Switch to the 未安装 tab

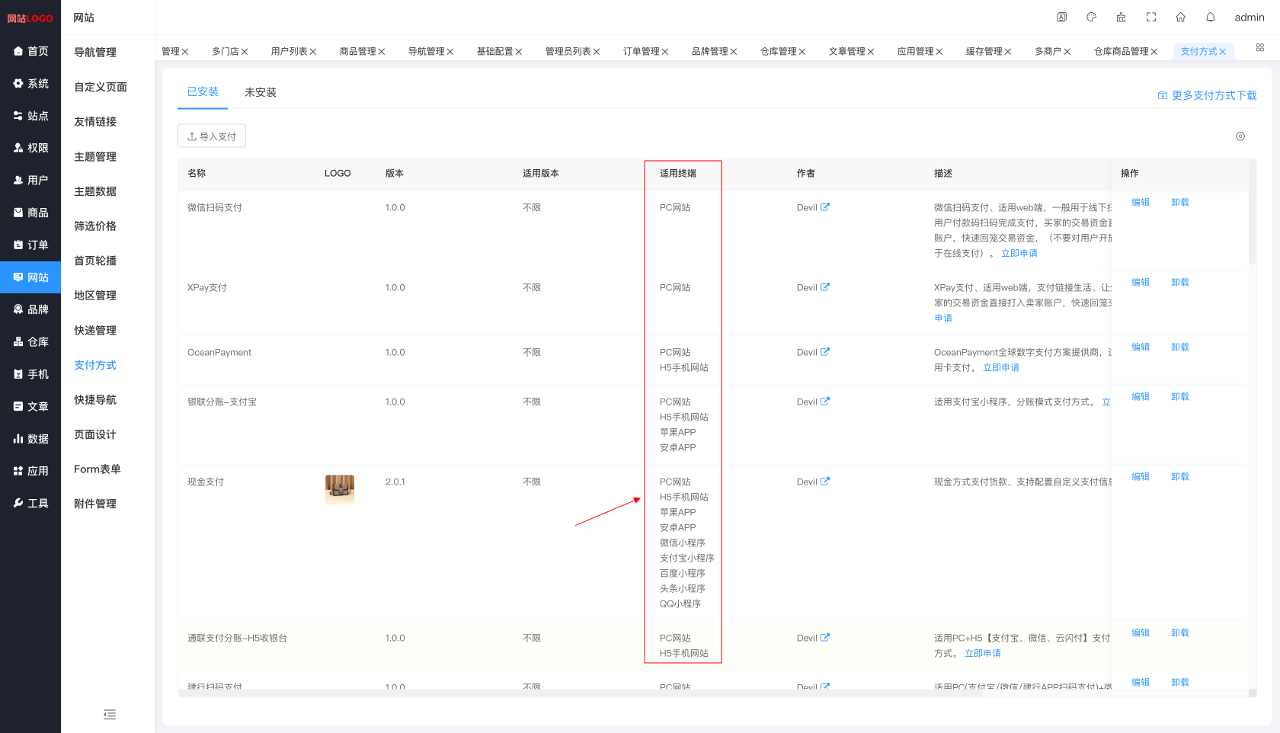(260, 92)
